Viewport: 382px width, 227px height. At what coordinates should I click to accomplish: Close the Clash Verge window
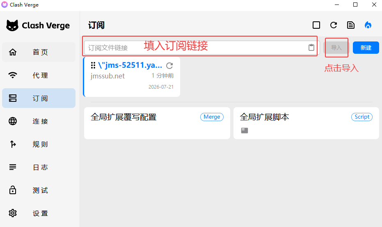(374, 5)
